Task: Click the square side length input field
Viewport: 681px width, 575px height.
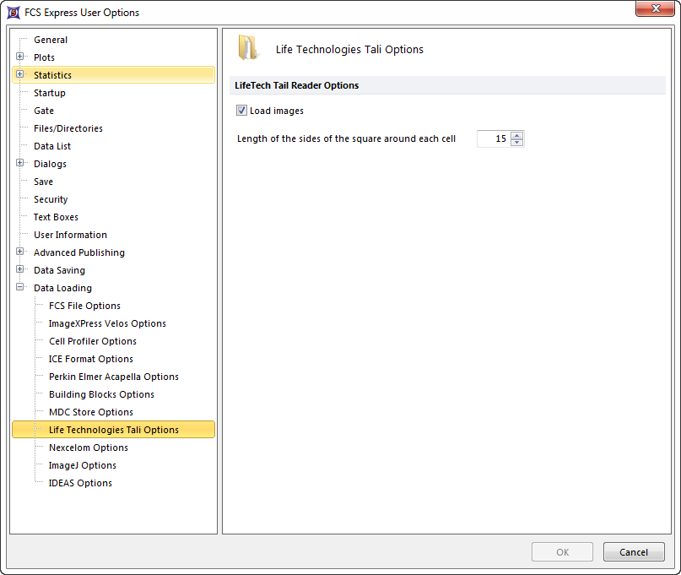Action: tap(494, 139)
